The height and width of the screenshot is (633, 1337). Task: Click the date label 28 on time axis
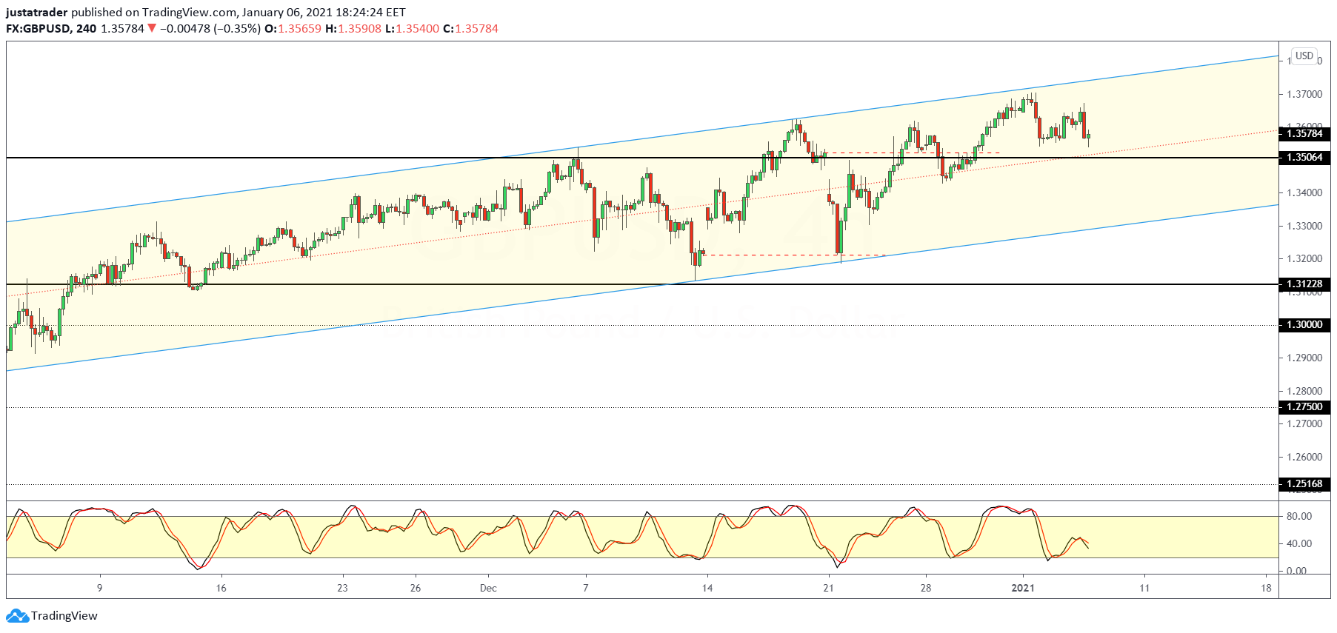pos(926,589)
